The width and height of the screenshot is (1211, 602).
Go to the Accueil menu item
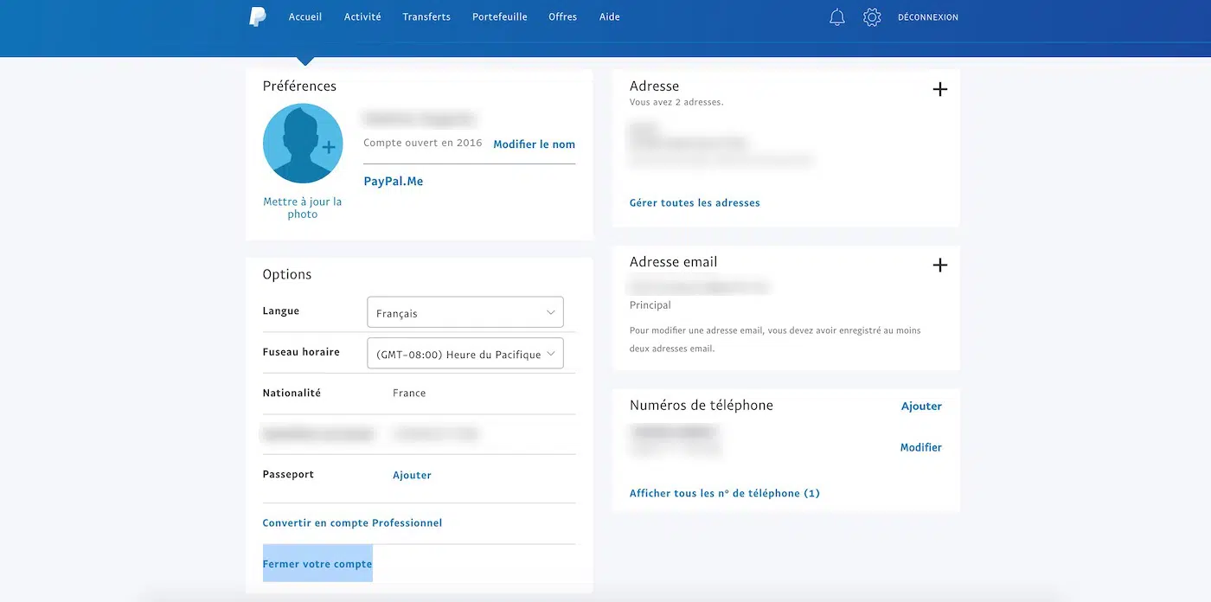pyautogui.click(x=305, y=17)
